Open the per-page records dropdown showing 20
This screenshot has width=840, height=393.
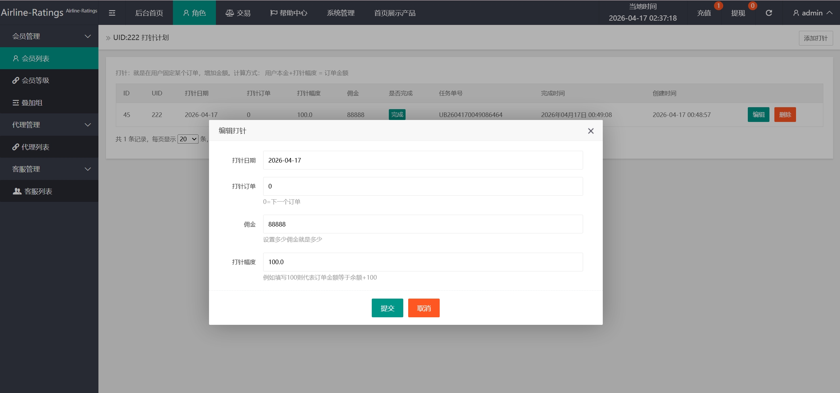188,139
